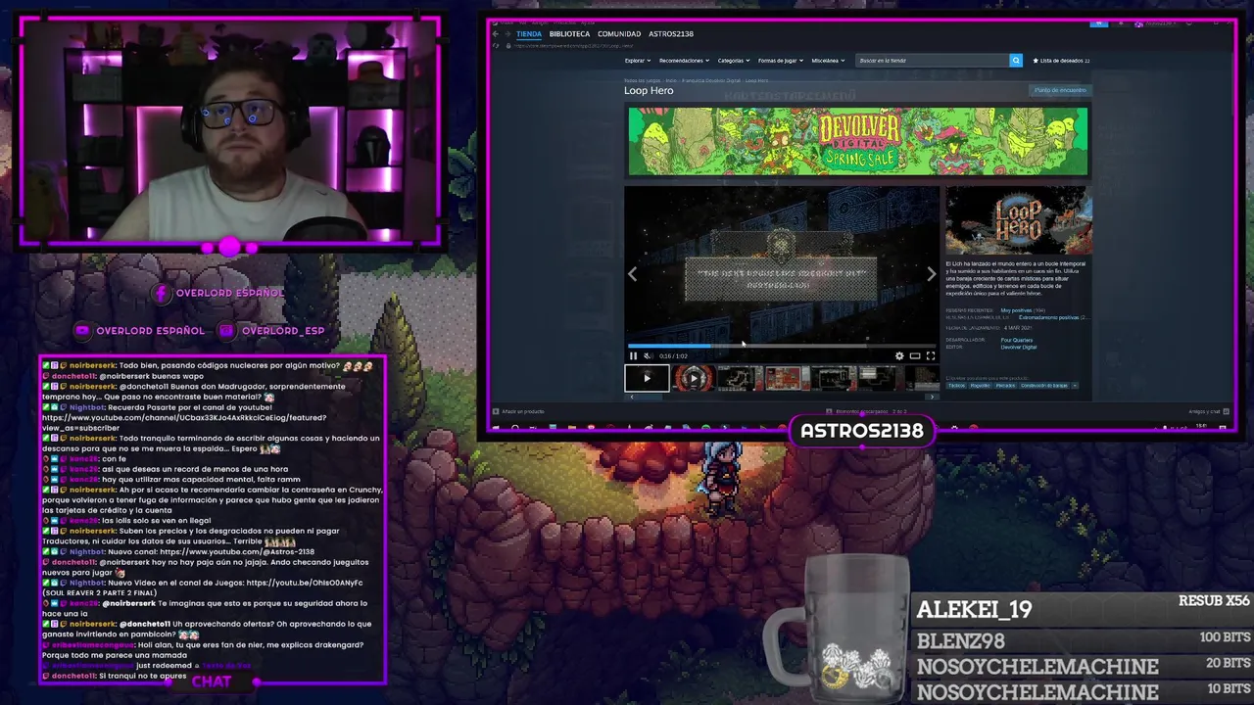Click the Punto de encuentro button
Screen dimensions: 1254x705
click(1060, 90)
